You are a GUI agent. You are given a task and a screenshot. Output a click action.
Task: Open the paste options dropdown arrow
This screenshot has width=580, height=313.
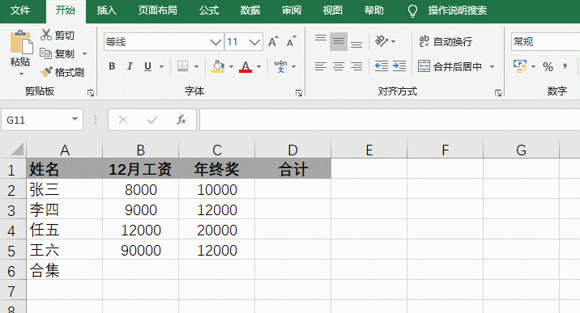click(21, 74)
